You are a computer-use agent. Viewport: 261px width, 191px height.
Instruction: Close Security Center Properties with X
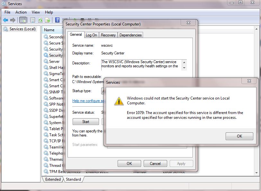pyautogui.click(x=188, y=23)
